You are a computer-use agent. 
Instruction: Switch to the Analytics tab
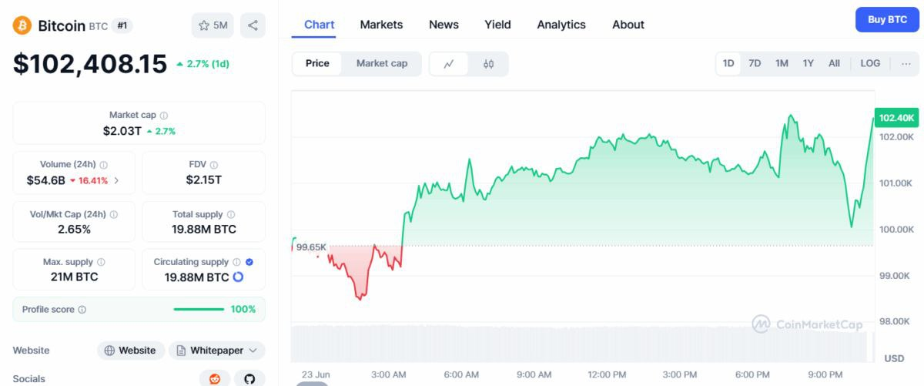(x=561, y=25)
